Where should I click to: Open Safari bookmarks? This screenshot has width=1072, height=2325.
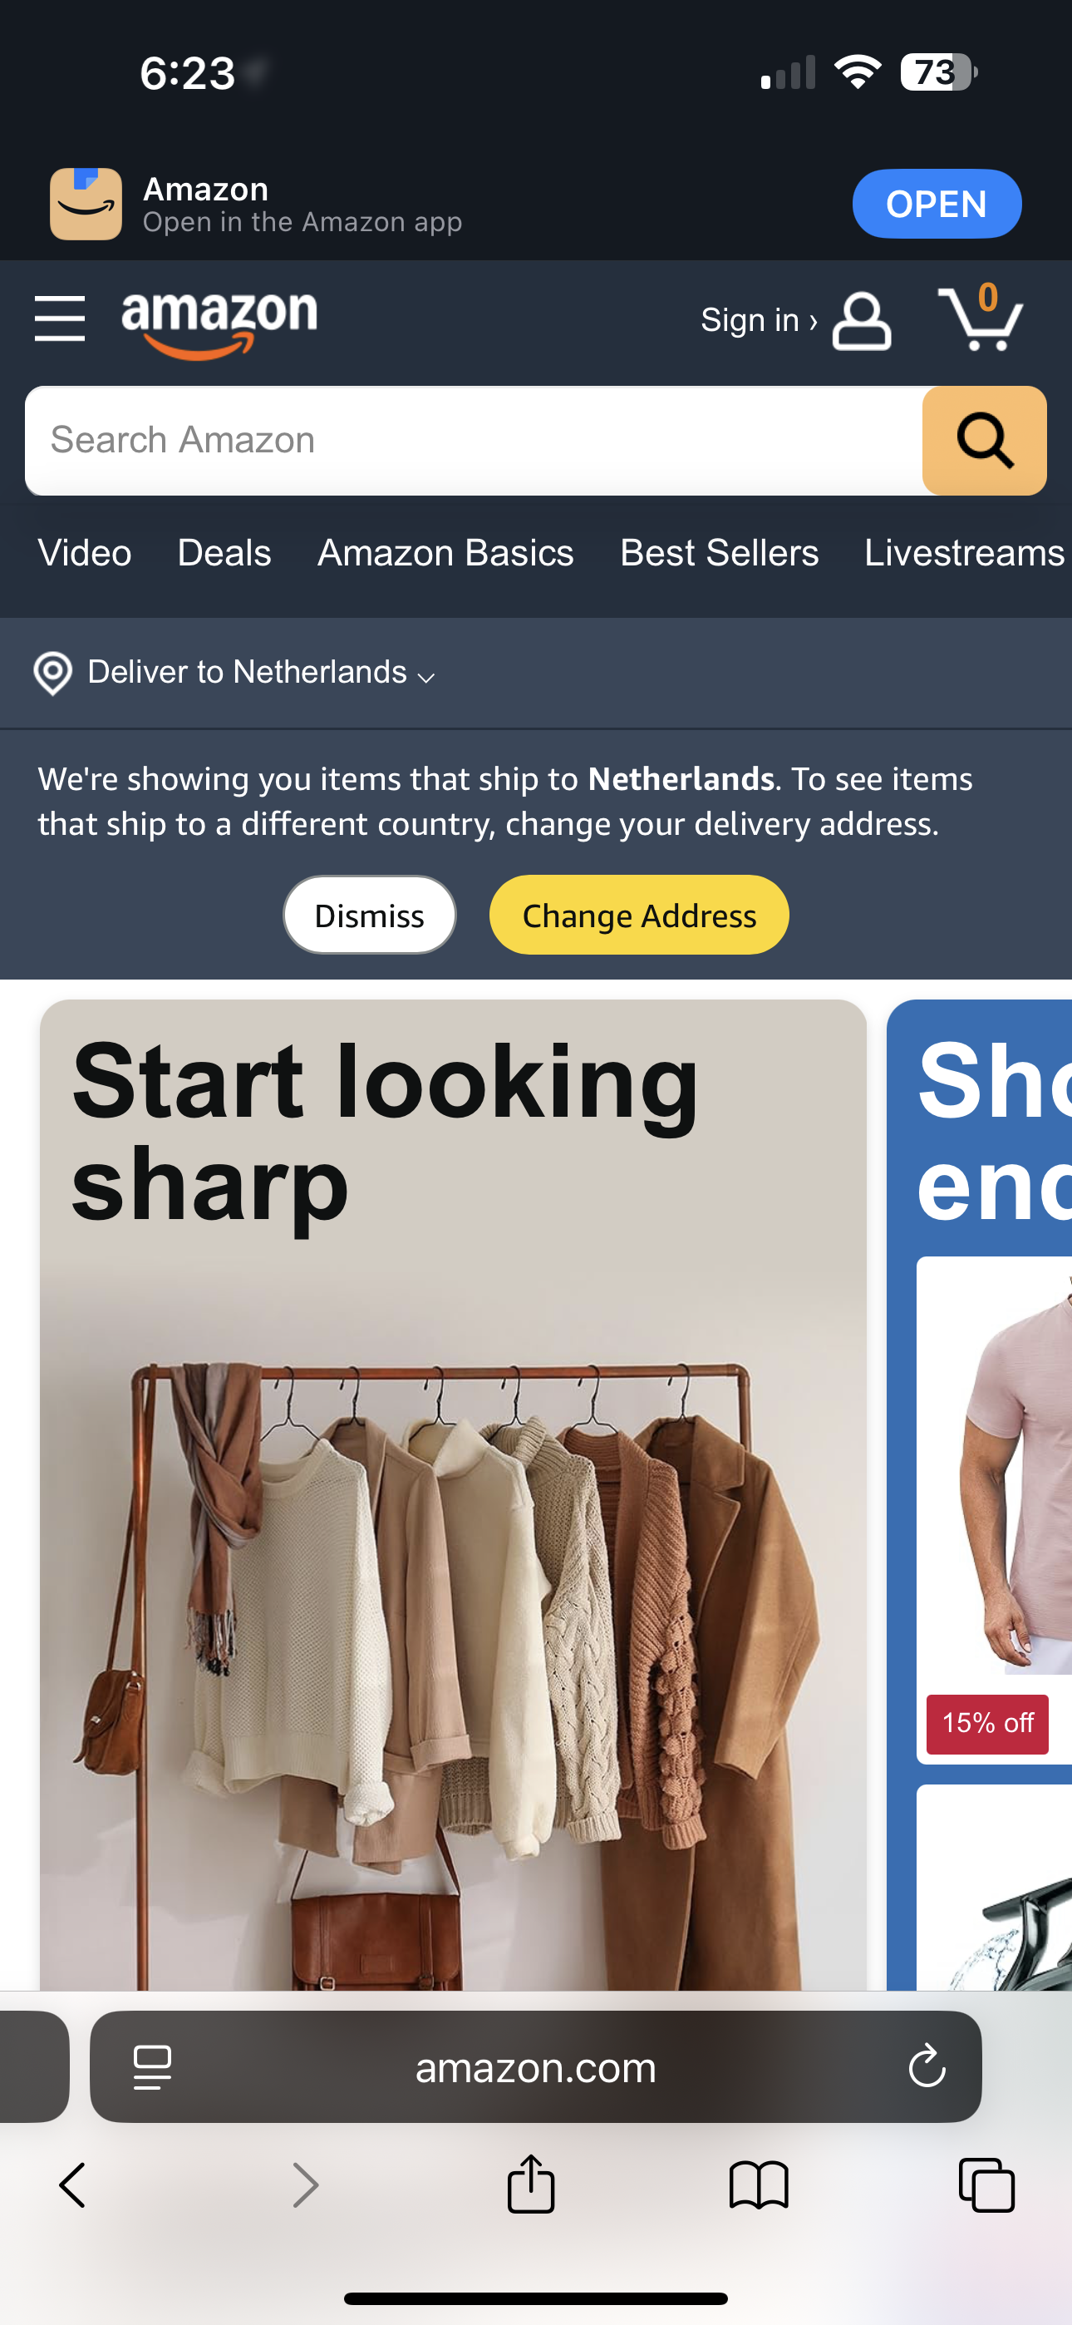758,2185
